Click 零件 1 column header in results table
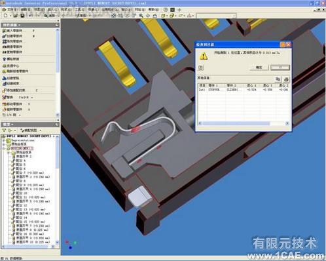 (x=216, y=85)
